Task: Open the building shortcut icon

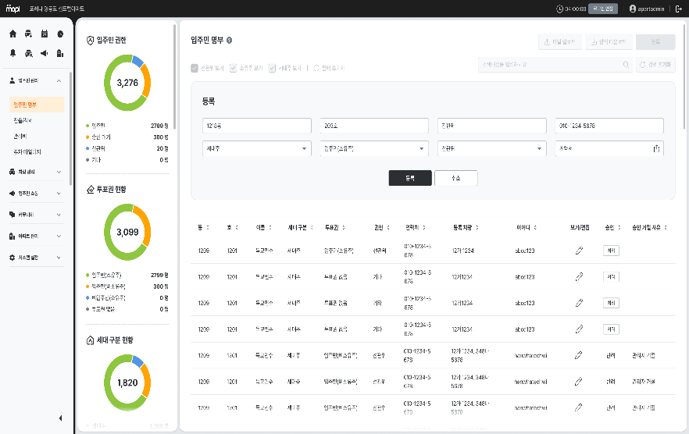Action: coord(60,53)
